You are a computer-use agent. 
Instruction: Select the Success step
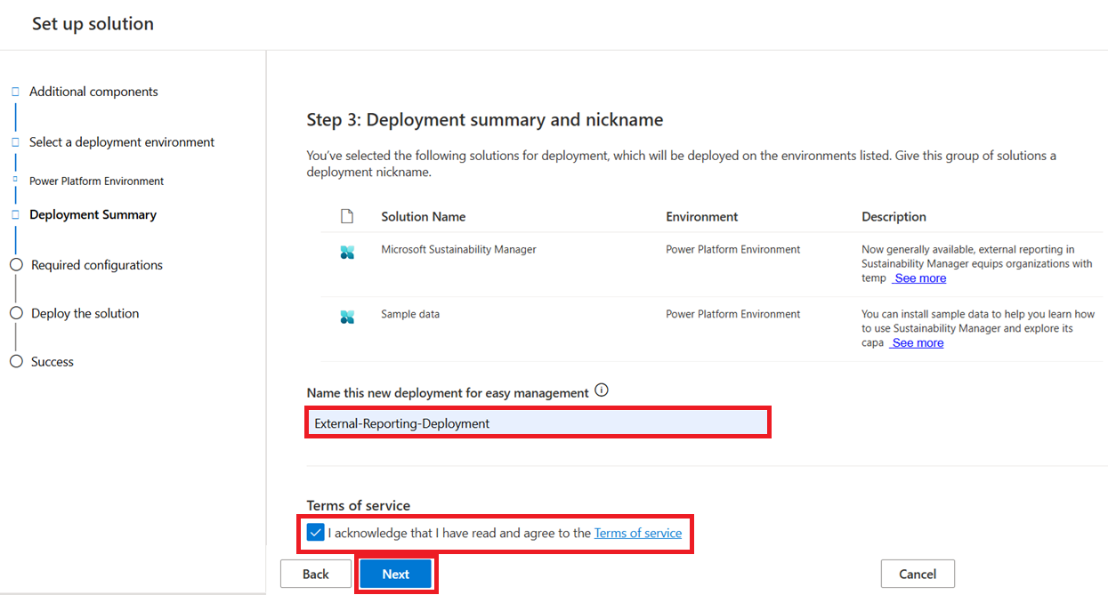click(x=53, y=362)
